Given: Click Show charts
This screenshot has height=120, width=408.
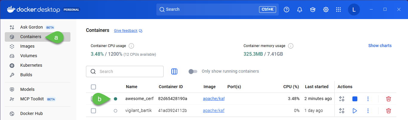Looking at the screenshot, I should 380,46.
